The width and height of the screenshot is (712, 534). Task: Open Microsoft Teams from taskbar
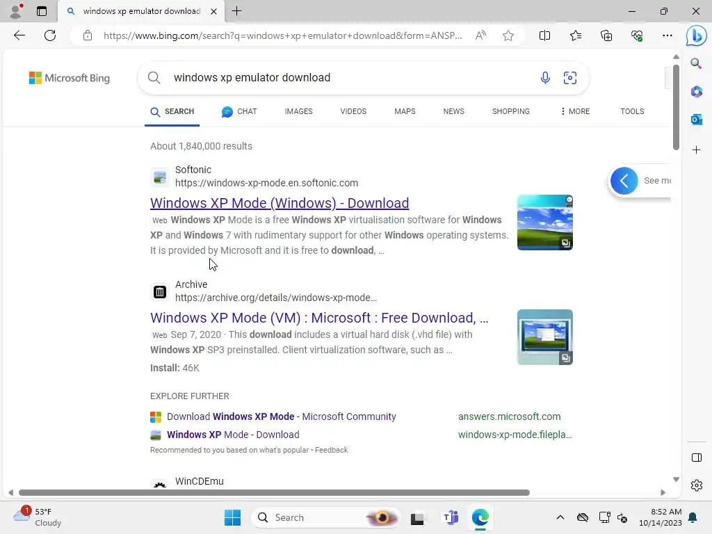pyautogui.click(x=451, y=517)
